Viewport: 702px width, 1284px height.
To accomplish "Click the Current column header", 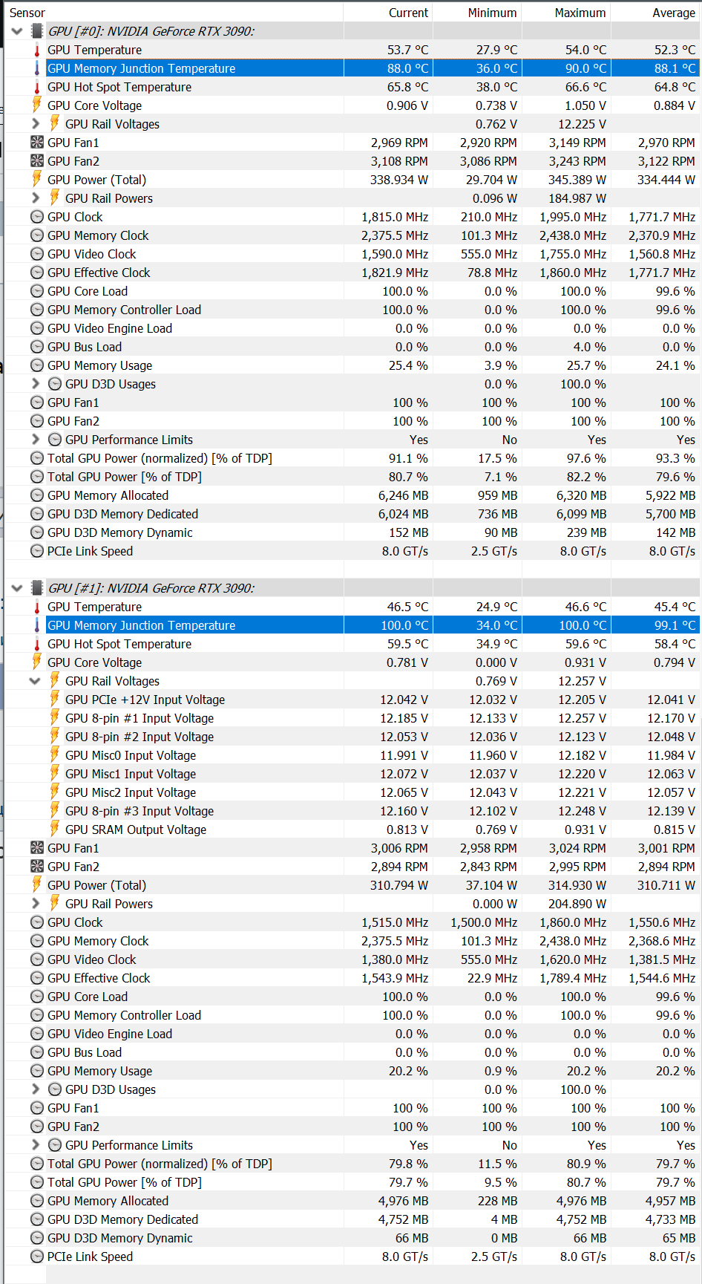I will [x=408, y=13].
